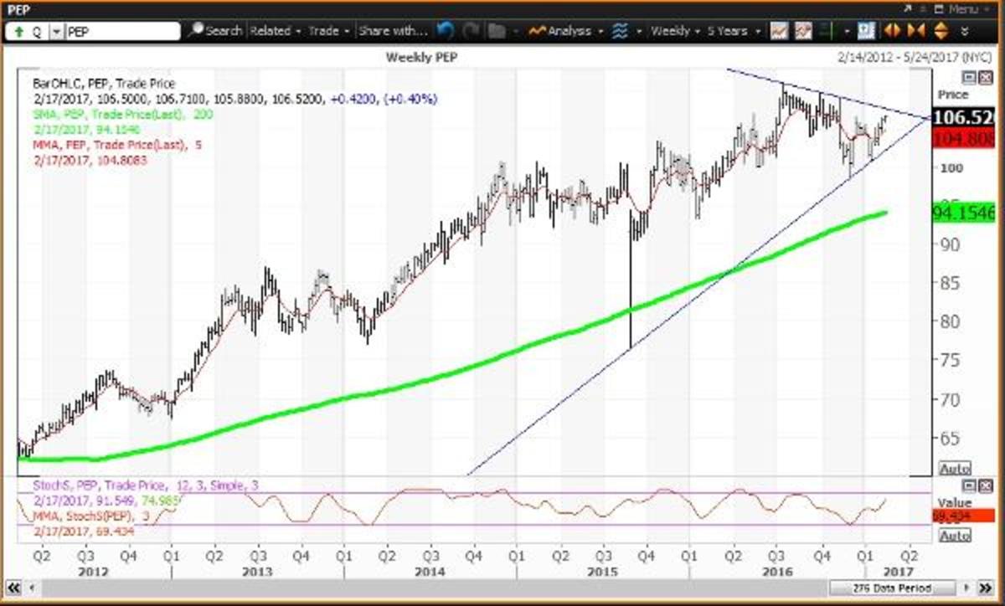Viewport: 1005px width, 606px height.
Task: Click the Share with... button
Action: pos(392,31)
